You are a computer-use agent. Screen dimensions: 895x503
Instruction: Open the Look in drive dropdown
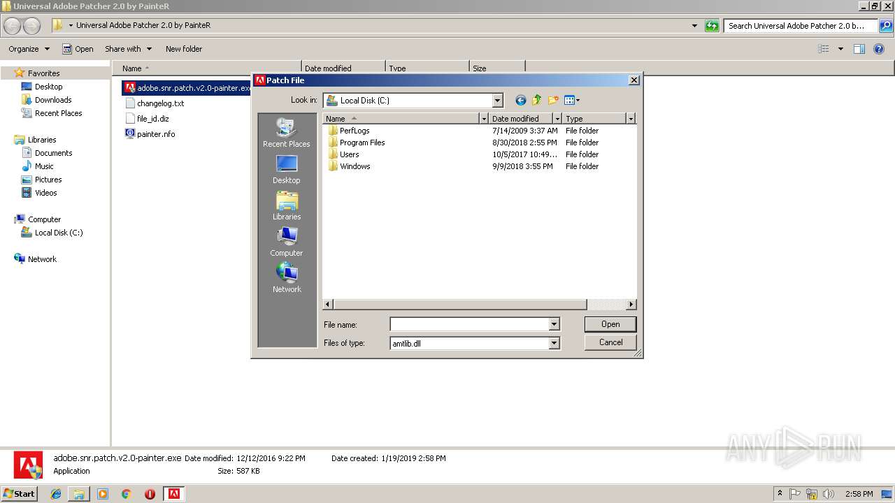(497, 101)
